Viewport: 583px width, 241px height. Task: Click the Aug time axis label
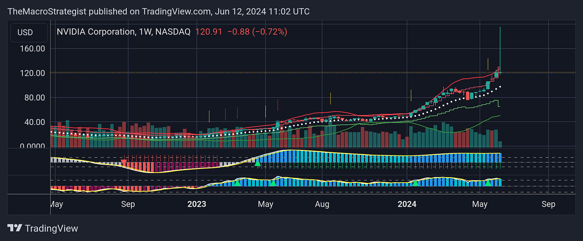[x=322, y=204]
